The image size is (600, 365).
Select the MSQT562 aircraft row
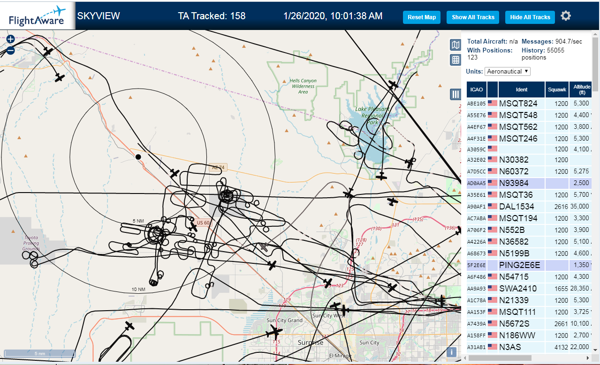[x=529, y=127]
